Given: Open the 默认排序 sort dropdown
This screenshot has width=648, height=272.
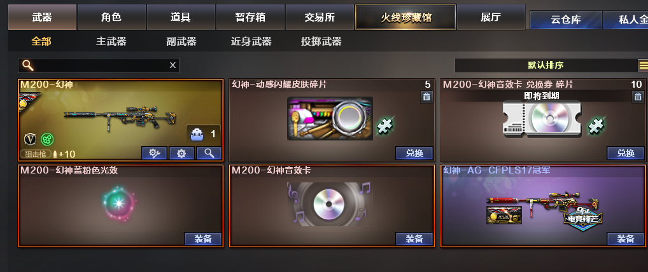Looking at the screenshot, I should coord(546,65).
